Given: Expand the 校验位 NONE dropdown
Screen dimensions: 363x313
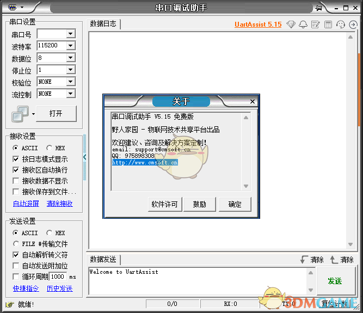Looking at the screenshot, I should (71, 82).
